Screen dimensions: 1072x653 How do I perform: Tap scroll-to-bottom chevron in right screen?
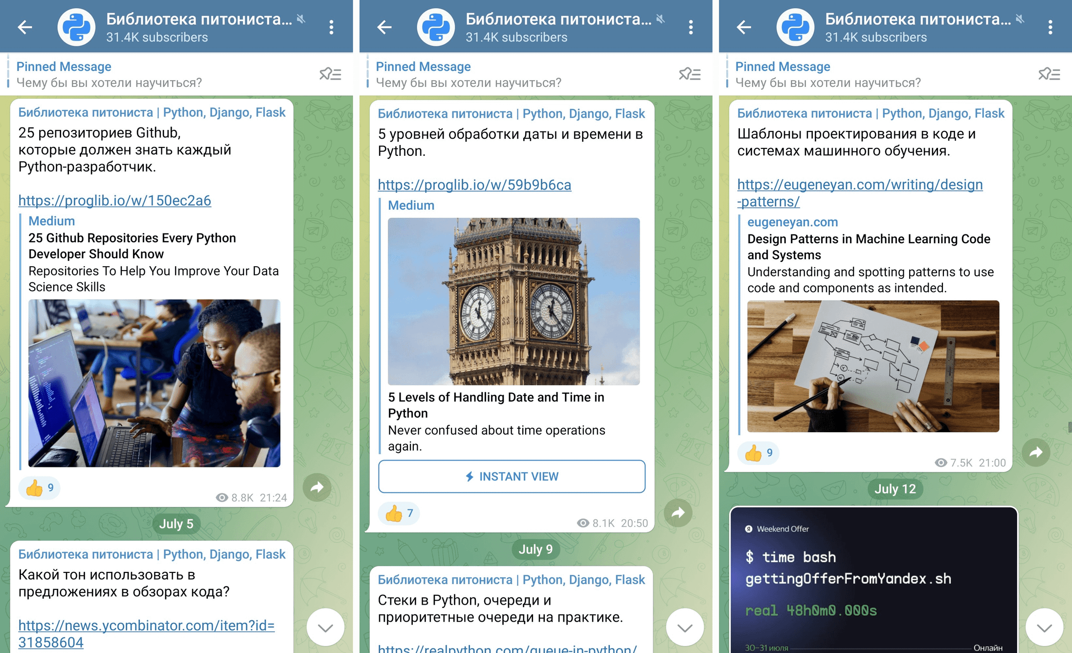(1044, 627)
